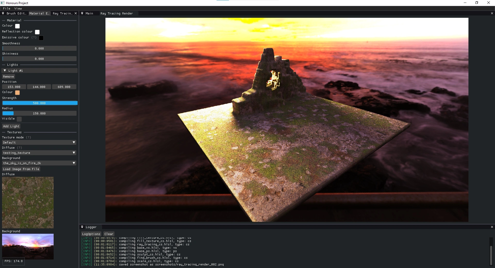Switch to the Brush Editor tab
The height and width of the screenshot is (268, 495).
click(16, 13)
